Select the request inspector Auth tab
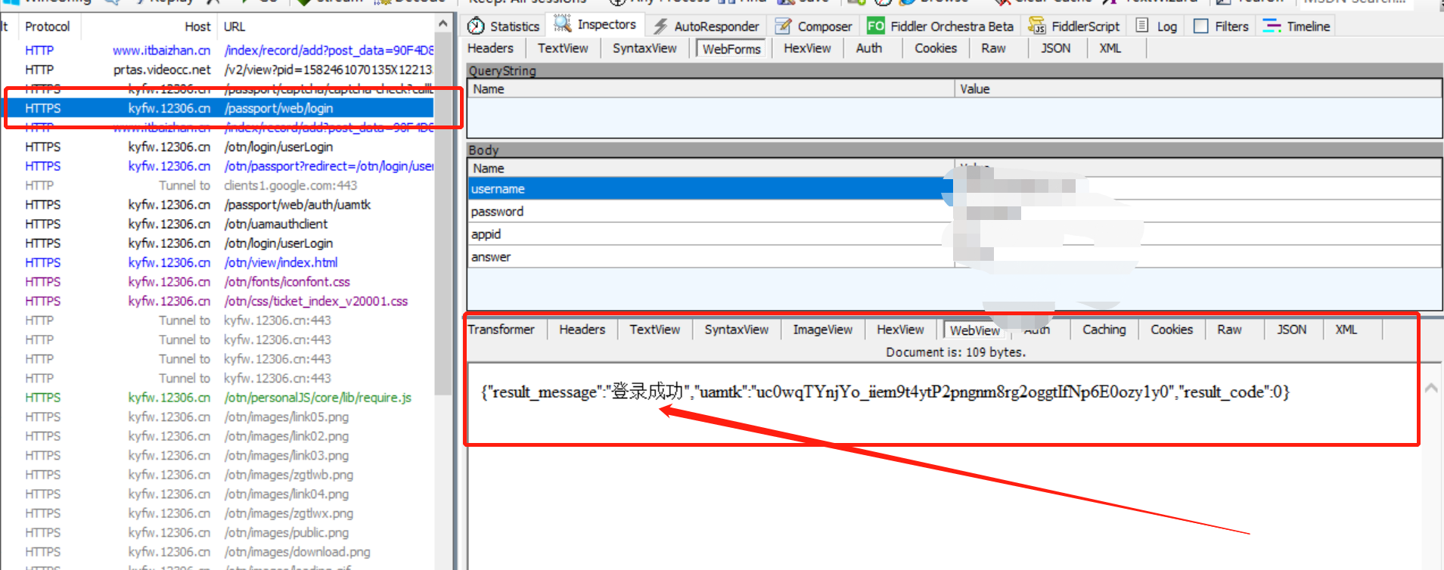Screen dimensions: 1444x570 [x=869, y=48]
